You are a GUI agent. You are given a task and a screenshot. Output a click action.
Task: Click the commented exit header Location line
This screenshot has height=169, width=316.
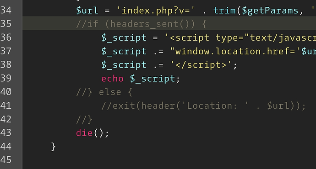click(x=203, y=106)
